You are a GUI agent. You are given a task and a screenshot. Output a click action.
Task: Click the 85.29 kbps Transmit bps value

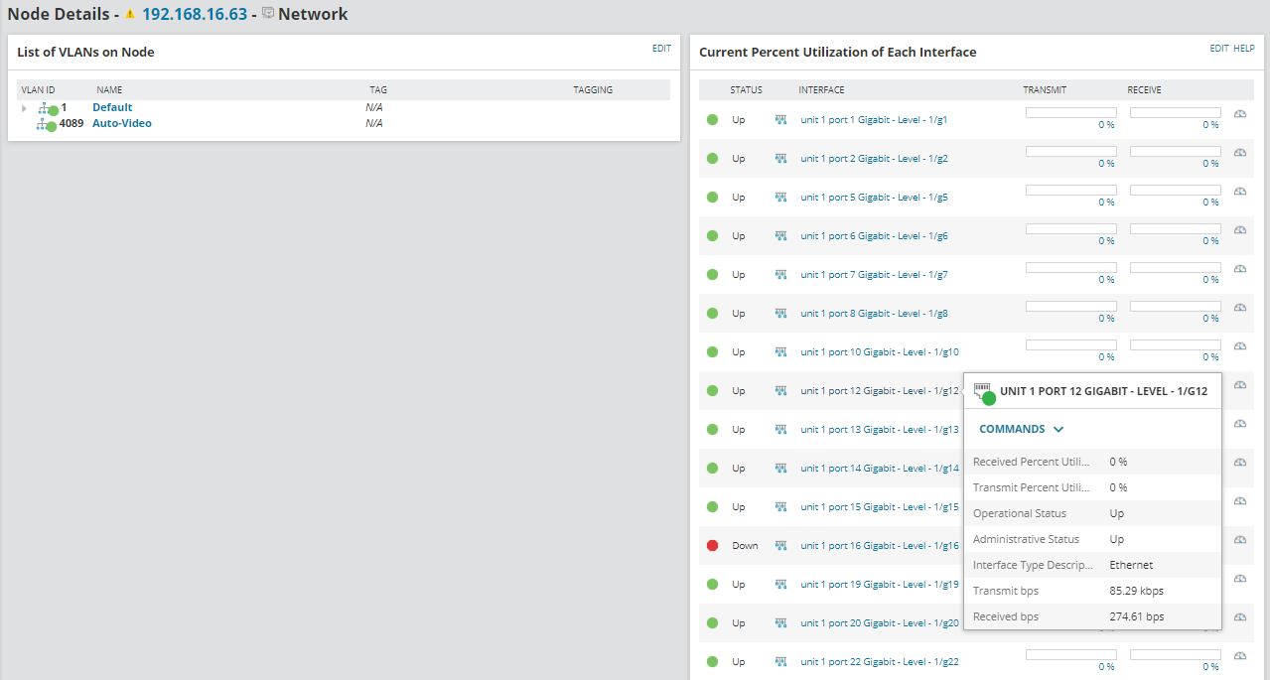(x=1136, y=591)
